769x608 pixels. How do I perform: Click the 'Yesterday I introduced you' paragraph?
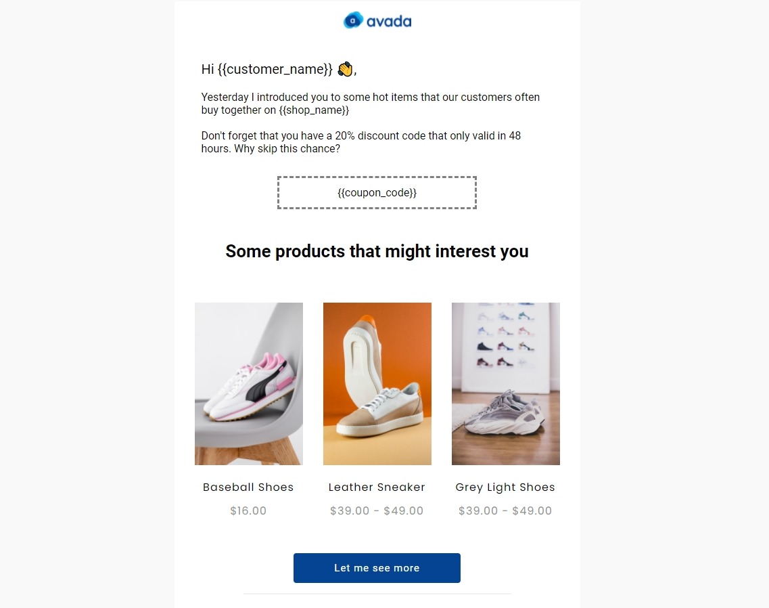tap(370, 97)
